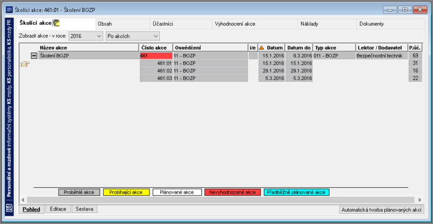
Task: Click the horizontal scrollbar track
Action: (221, 200)
